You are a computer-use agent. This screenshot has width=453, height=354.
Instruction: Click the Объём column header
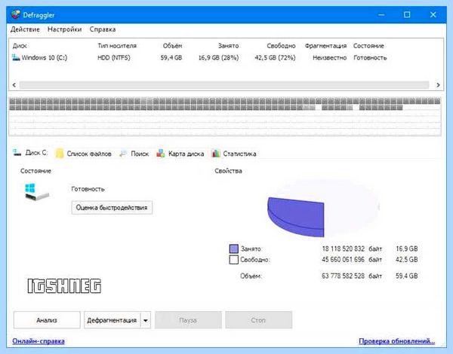point(172,46)
